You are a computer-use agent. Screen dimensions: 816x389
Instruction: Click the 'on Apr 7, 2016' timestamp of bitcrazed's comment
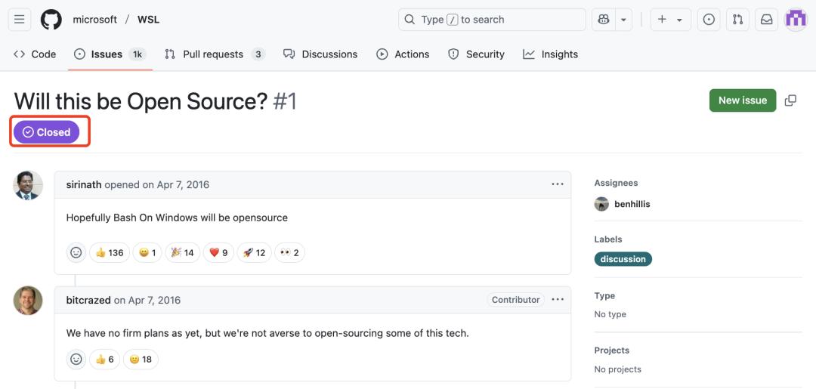coord(147,300)
